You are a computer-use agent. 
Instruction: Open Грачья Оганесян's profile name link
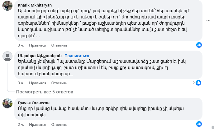(34, 103)
